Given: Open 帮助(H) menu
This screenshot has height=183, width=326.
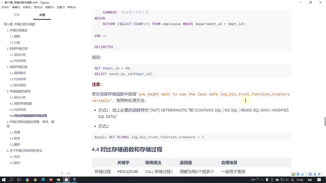Looking at the screenshot, I should [x=72, y=7].
